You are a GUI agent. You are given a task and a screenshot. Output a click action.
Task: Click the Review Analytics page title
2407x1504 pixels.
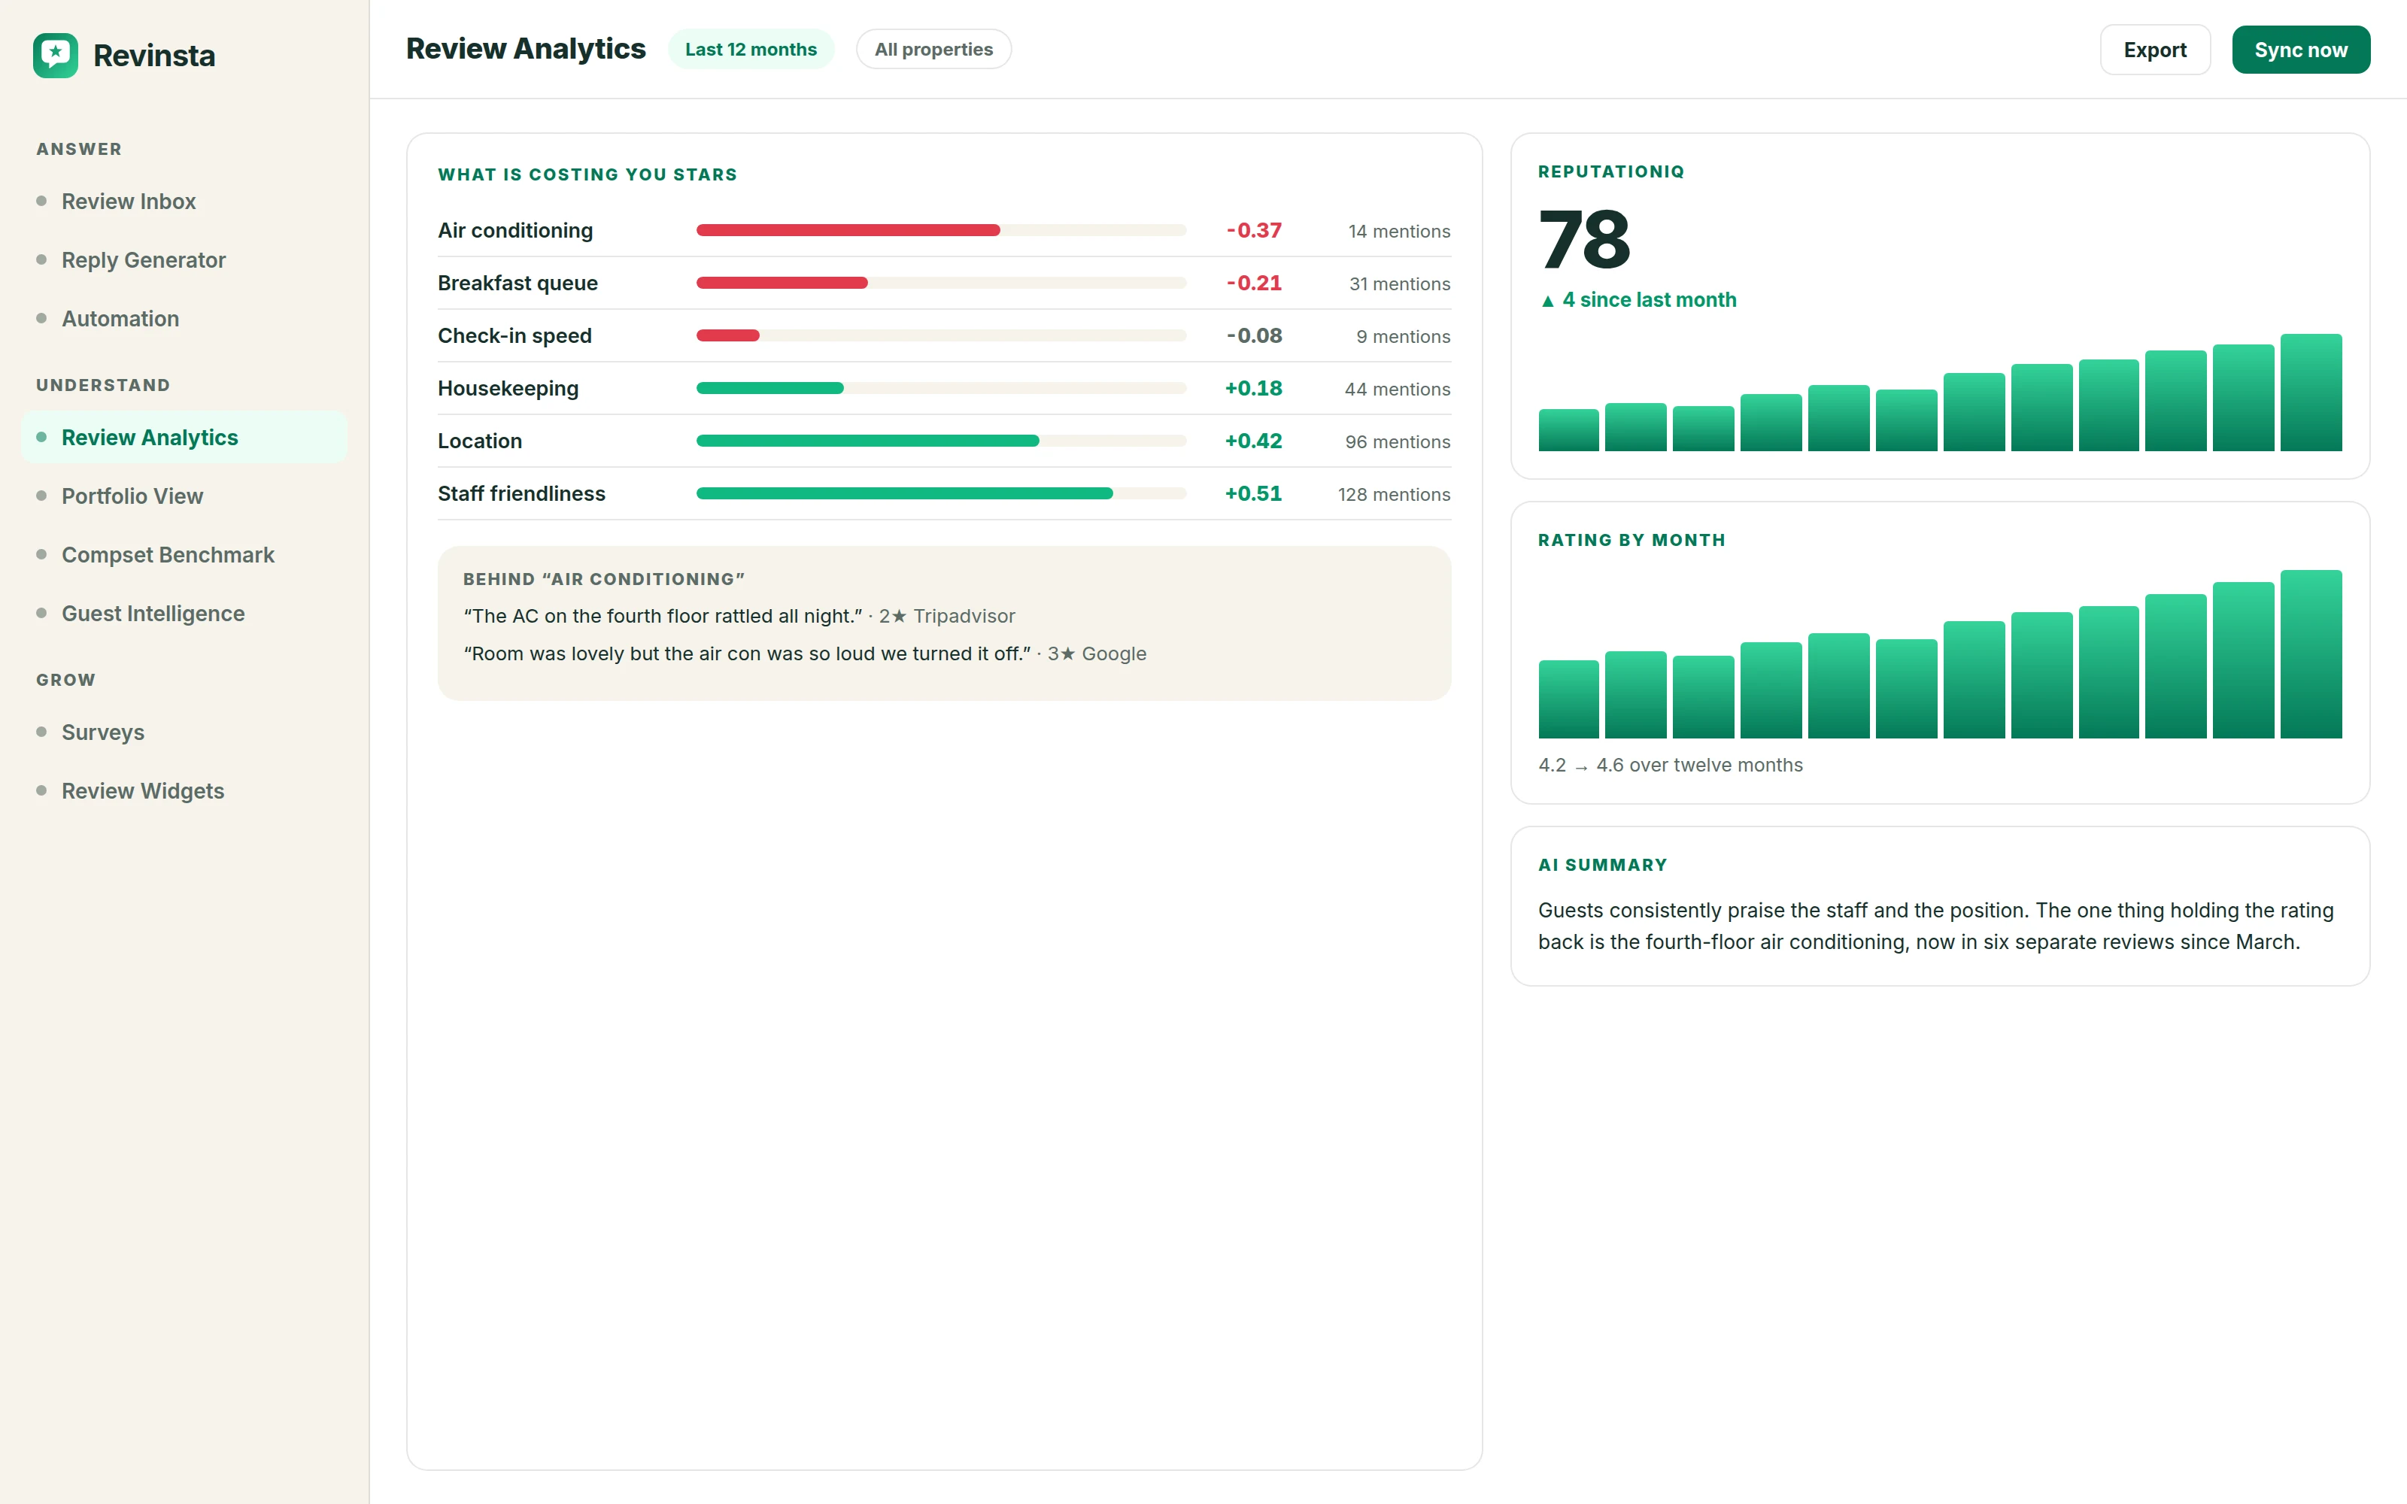point(527,49)
